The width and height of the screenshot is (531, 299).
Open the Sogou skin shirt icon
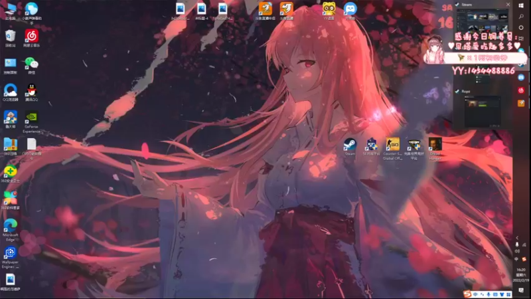click(x=502, y=294)
